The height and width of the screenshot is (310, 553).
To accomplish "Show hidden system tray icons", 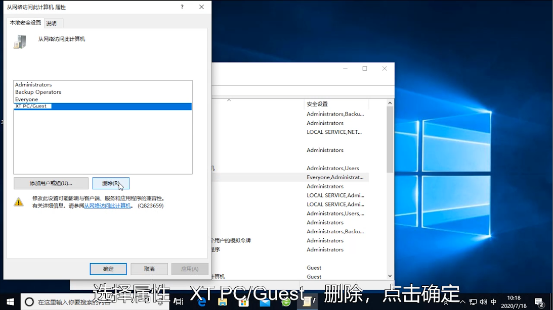I will tap(462, 302).
